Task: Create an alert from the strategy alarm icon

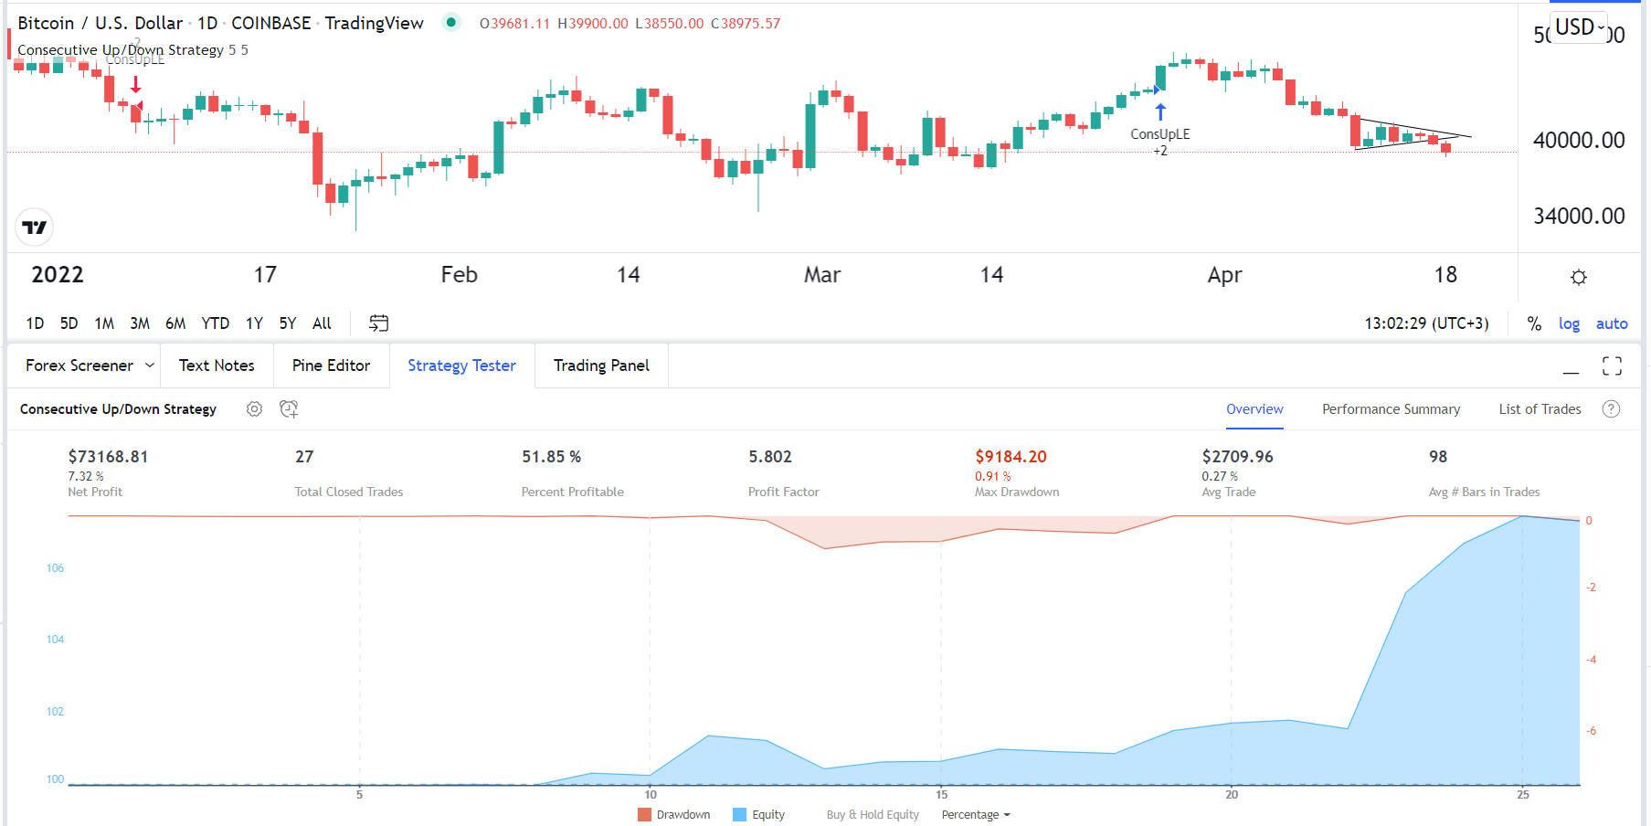Action: point(289,408)
